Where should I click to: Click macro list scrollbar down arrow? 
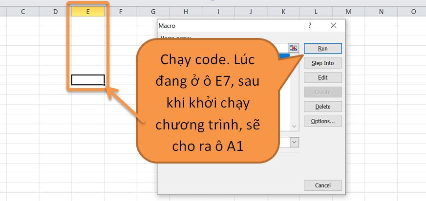click(x=294, y=127)
